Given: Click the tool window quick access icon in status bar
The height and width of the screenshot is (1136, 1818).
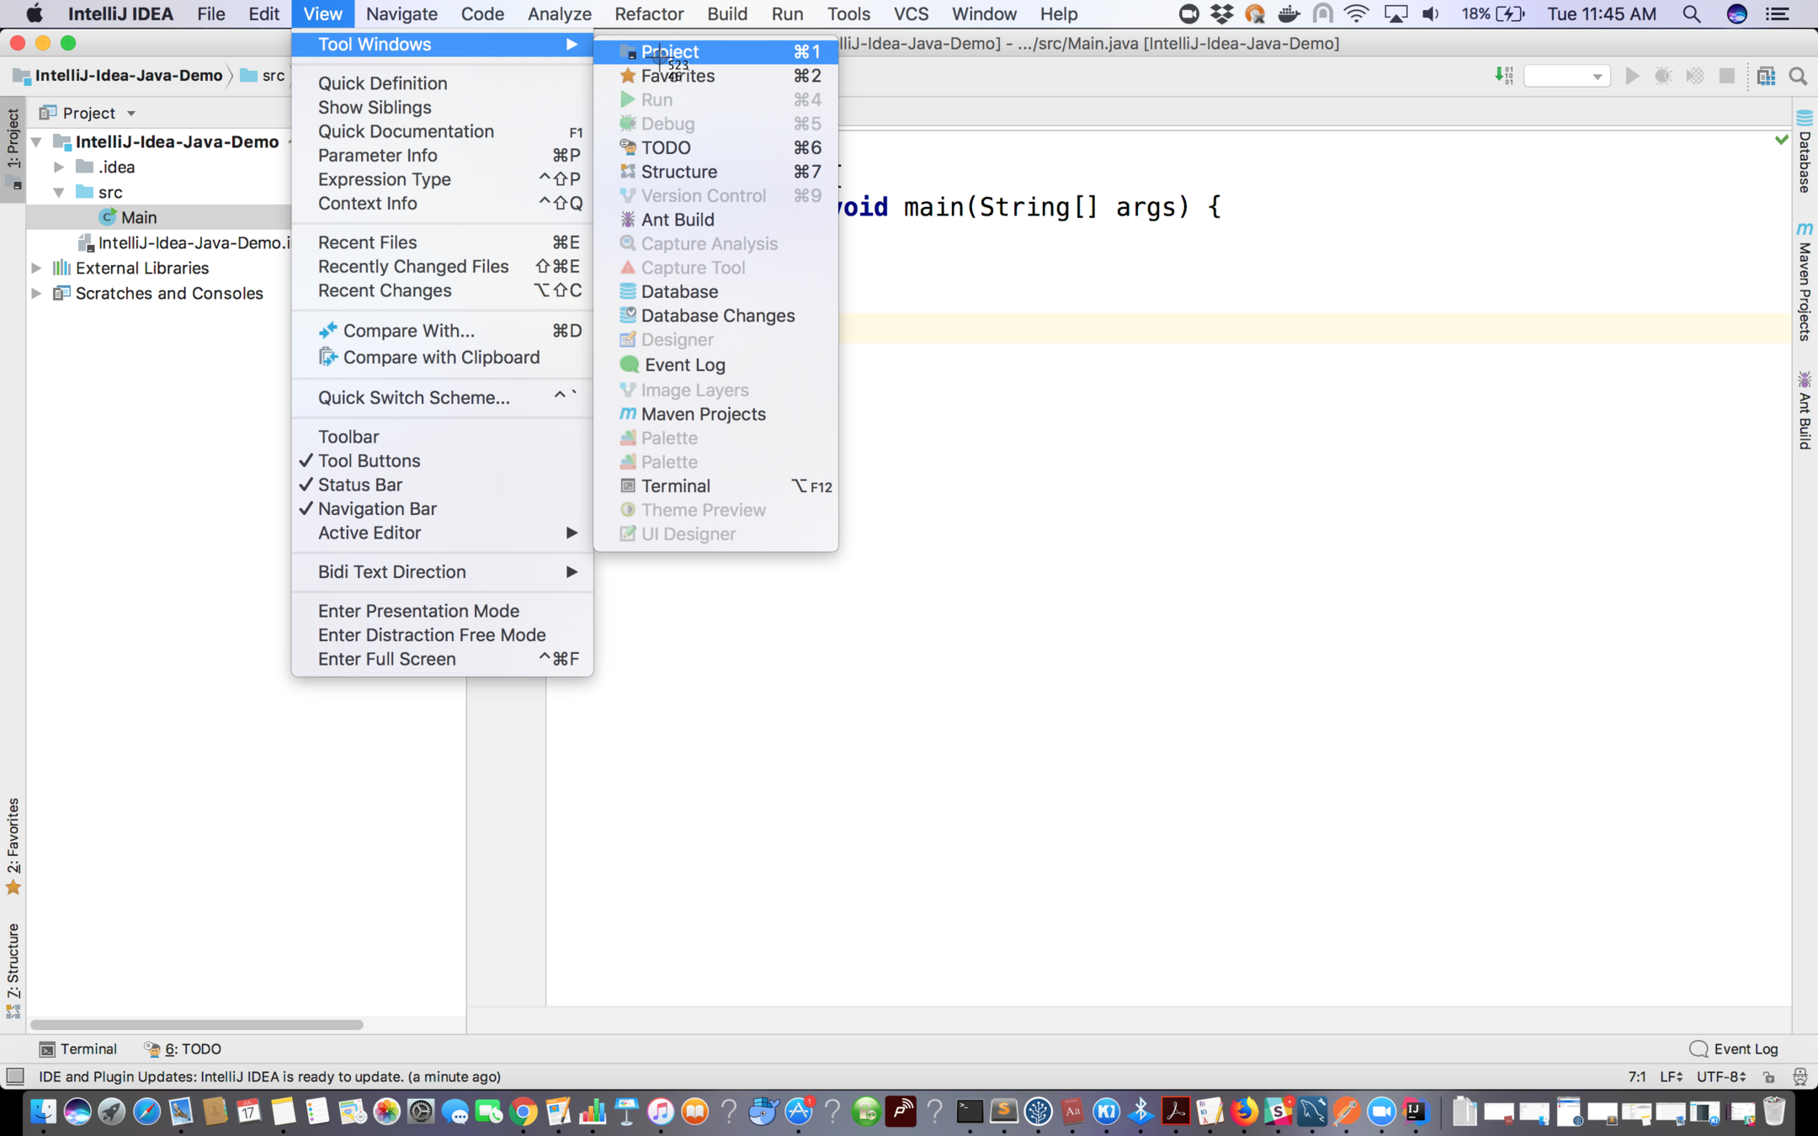Looking at the screenshot, I should tap(15, 1076).
